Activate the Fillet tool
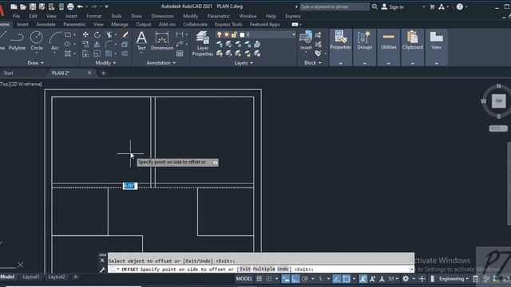 (109, 44)
